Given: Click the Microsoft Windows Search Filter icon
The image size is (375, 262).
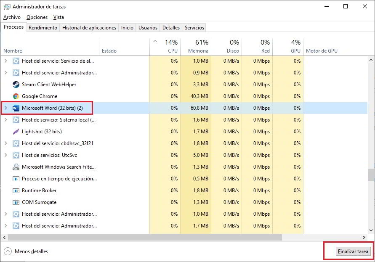Looking at the screenshot, I should (16, 167).
